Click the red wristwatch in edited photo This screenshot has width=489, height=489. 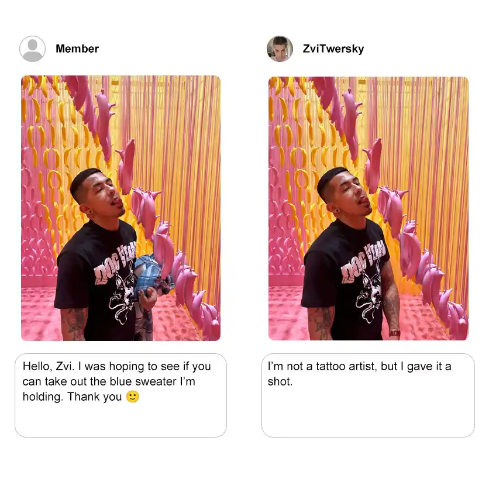point(394,333)
